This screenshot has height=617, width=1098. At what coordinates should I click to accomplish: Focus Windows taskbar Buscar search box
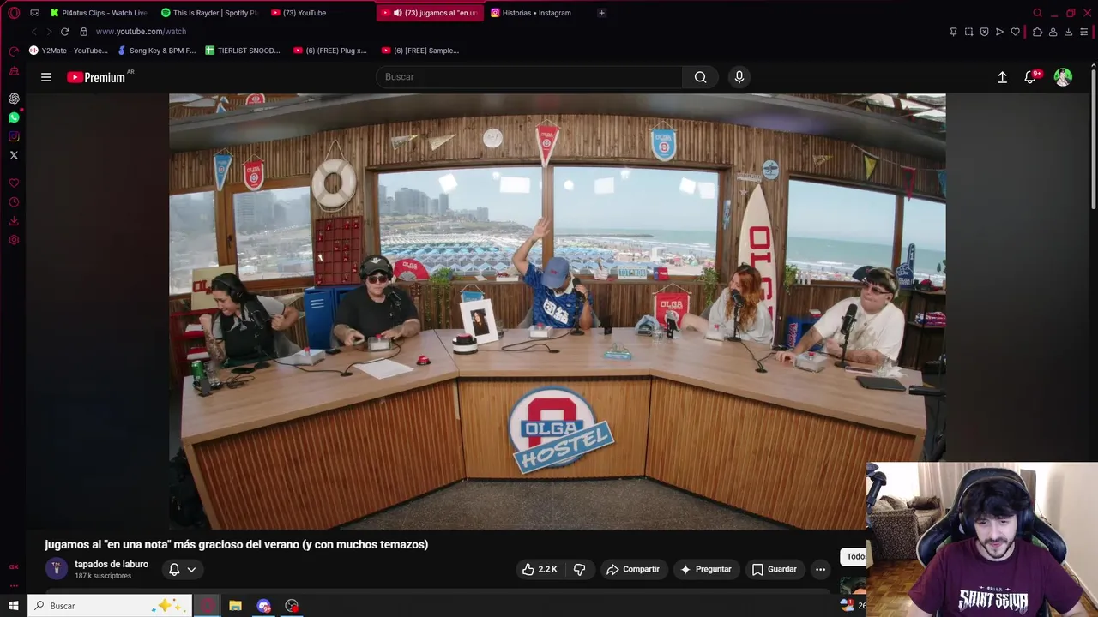[109, 606]
